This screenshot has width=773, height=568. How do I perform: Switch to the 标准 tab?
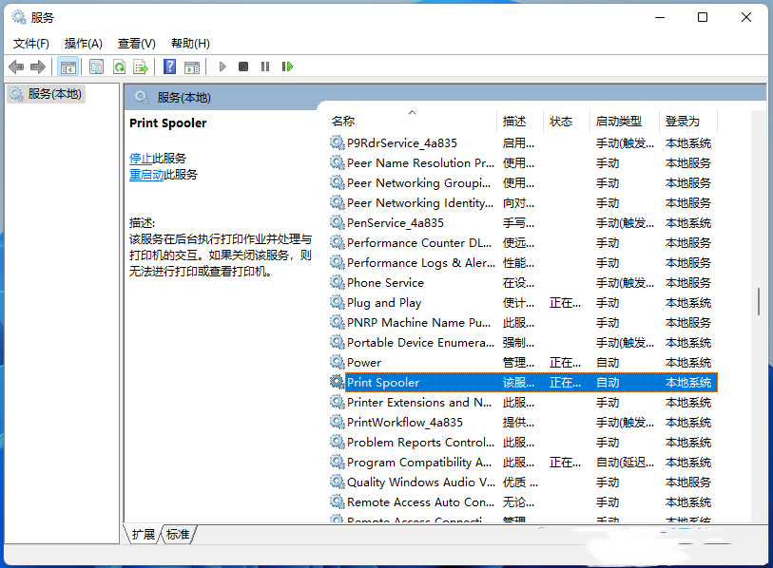176,534
